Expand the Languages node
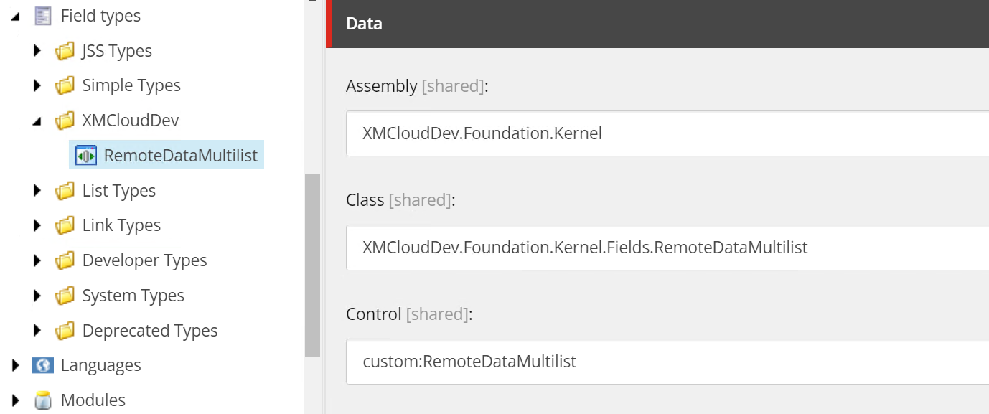 pyautogui.click(x=16, y=364)
